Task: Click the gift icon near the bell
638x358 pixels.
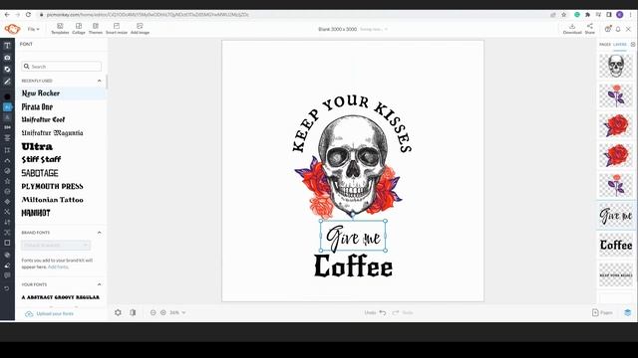Action: (x=607, y=29)
